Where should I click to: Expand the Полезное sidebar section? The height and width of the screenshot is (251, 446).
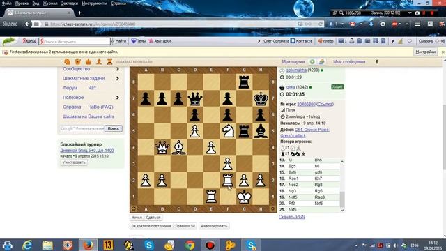pyautogui.click(x=118, y=98)
